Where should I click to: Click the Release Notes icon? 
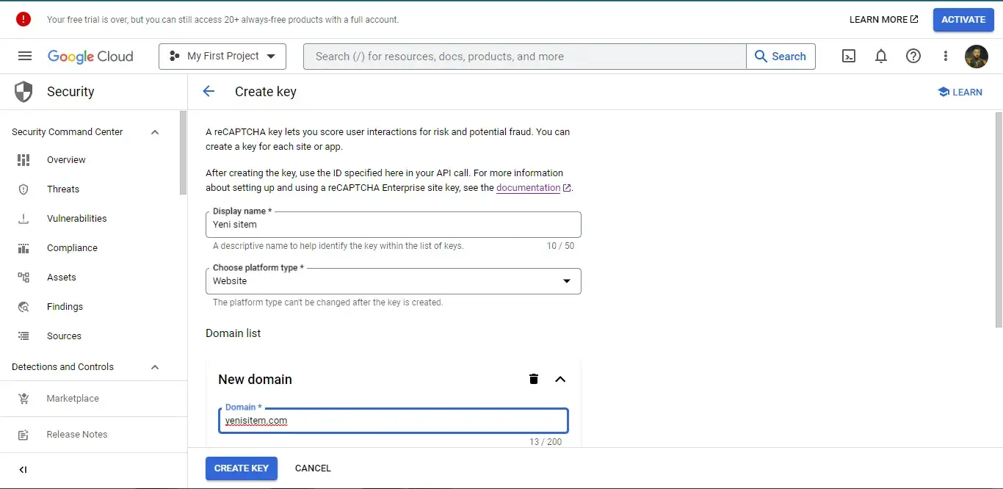tap(23, 435)
